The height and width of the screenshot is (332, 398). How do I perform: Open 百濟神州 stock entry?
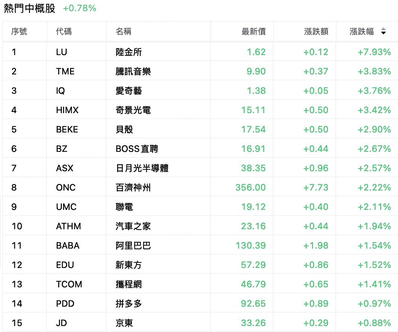coord(133,188)
